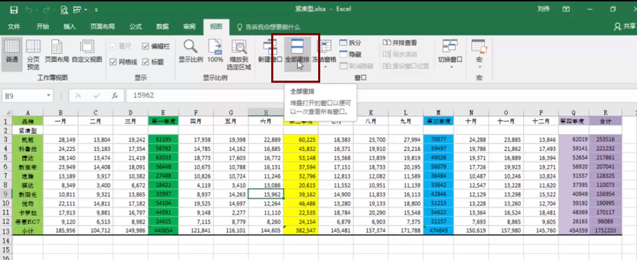637x260 pixels.
Task: Select cell 紧凑型 in column A
Action: [28, 130]
